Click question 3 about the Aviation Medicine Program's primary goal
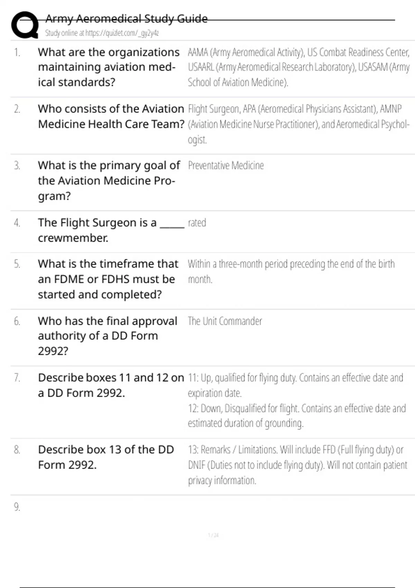The image size is (415, 588). [109, 181]
